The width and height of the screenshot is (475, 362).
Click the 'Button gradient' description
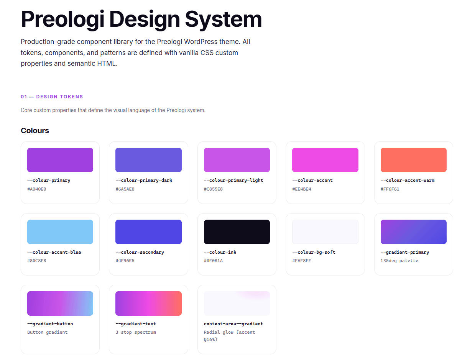click(x=48, y=333)
